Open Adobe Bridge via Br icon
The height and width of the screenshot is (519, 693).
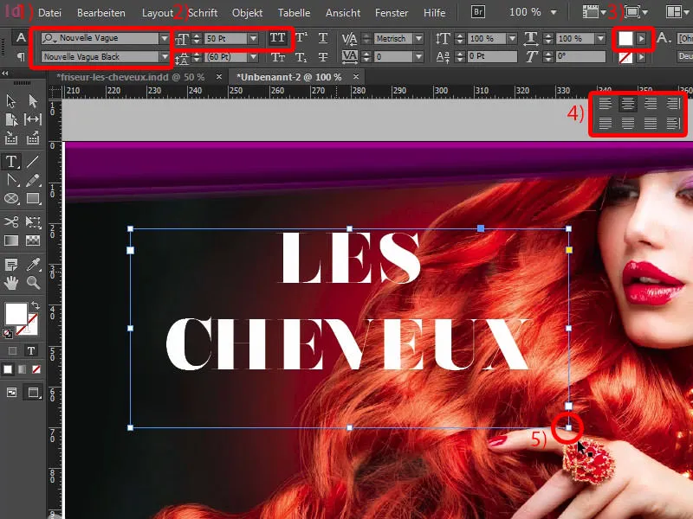click(x=478, y=12)
